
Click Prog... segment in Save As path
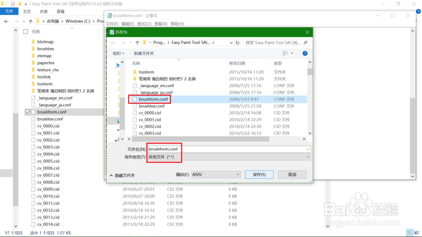[x=159, y=43]
